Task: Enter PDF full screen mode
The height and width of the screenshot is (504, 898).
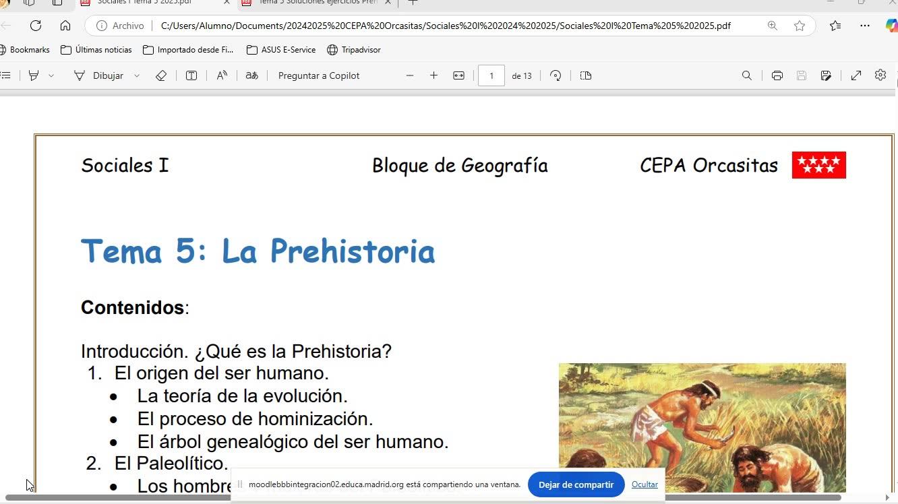Action: pos(856,75)
